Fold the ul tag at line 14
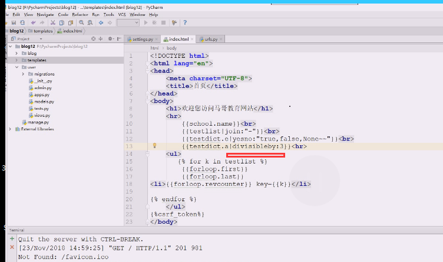This screenshot has width=443, height=262. [x=147, y=153]
